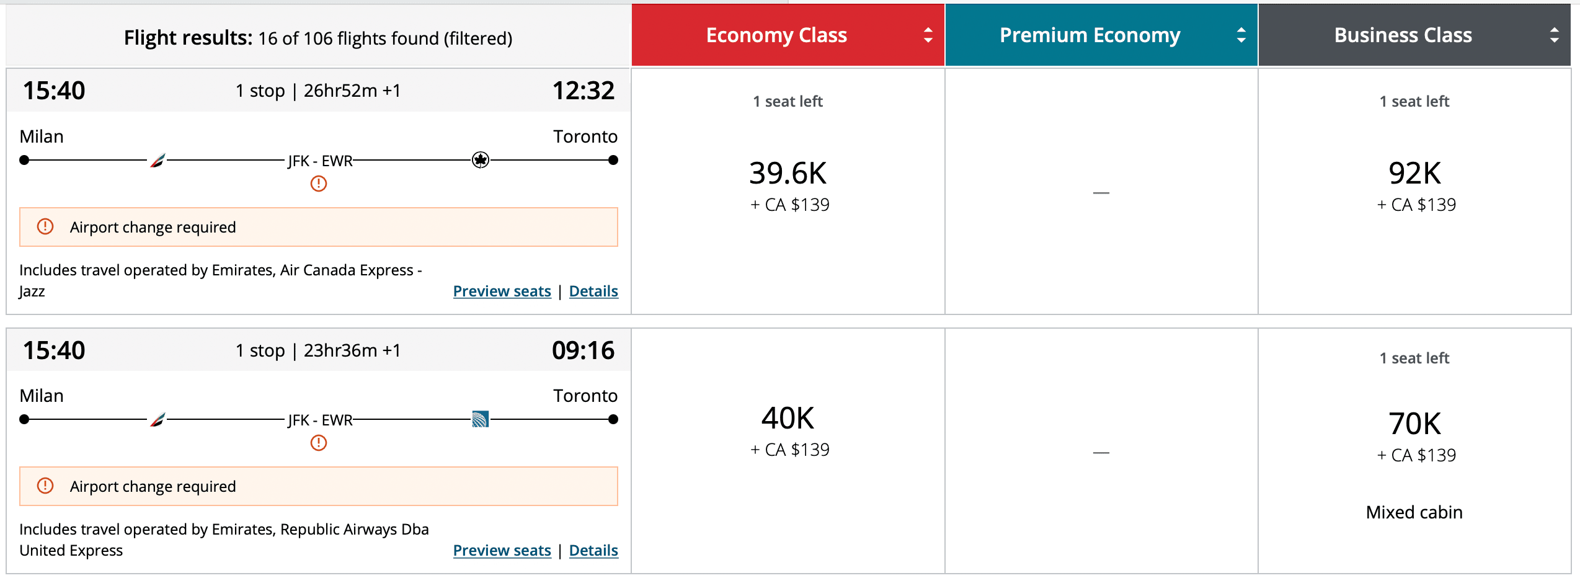Sort by Premium Economy arrows
1580x578 pixels.
point(1241,35)
